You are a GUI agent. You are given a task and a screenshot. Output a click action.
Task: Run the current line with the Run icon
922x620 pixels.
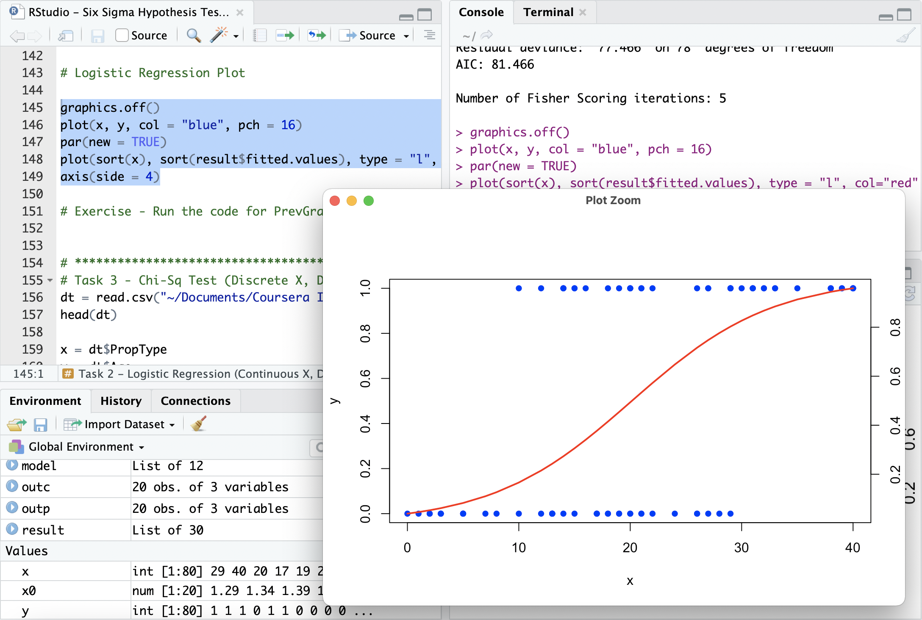285,35
